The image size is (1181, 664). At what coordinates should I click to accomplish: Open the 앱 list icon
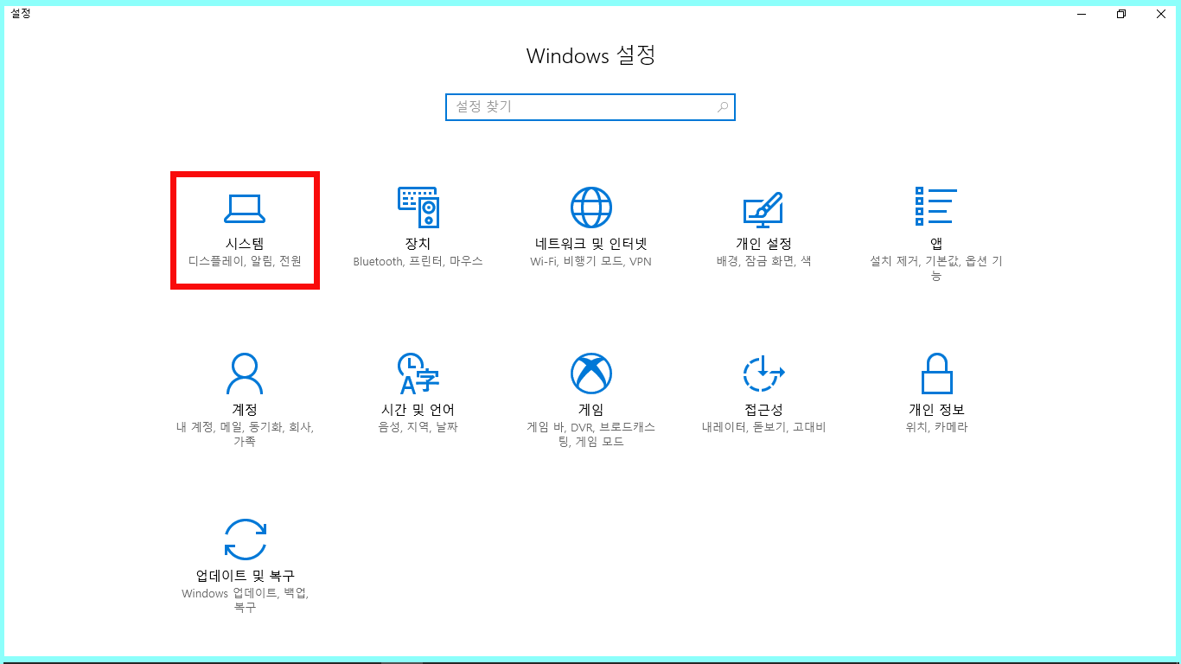pos(936,206)
